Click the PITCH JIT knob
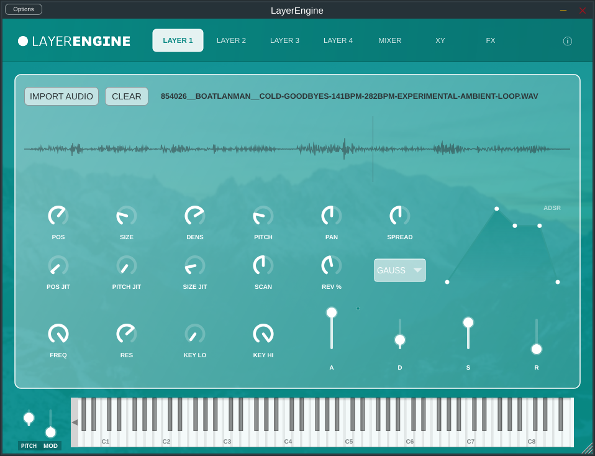595x456 pixels. [126, 265]
